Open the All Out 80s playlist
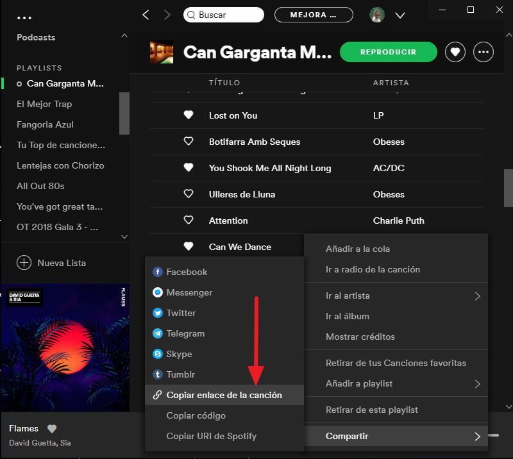The image size is (513, 459). [40, 186]
